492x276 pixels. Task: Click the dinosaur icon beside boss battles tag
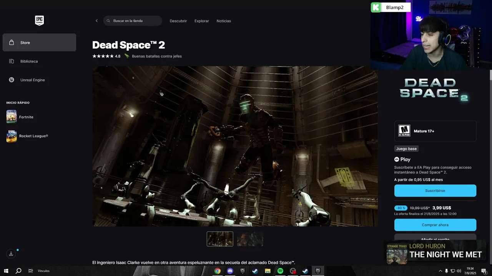click(x=127, y=56)
